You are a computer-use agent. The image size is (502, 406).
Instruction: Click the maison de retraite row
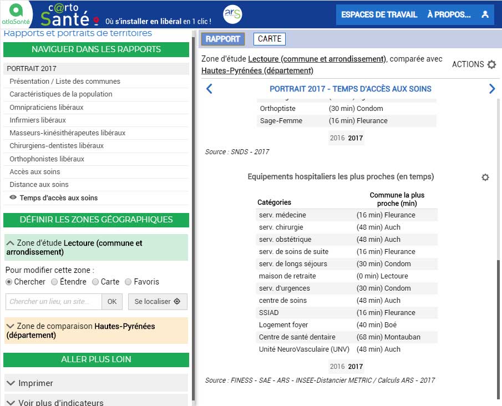pos(347,276)
